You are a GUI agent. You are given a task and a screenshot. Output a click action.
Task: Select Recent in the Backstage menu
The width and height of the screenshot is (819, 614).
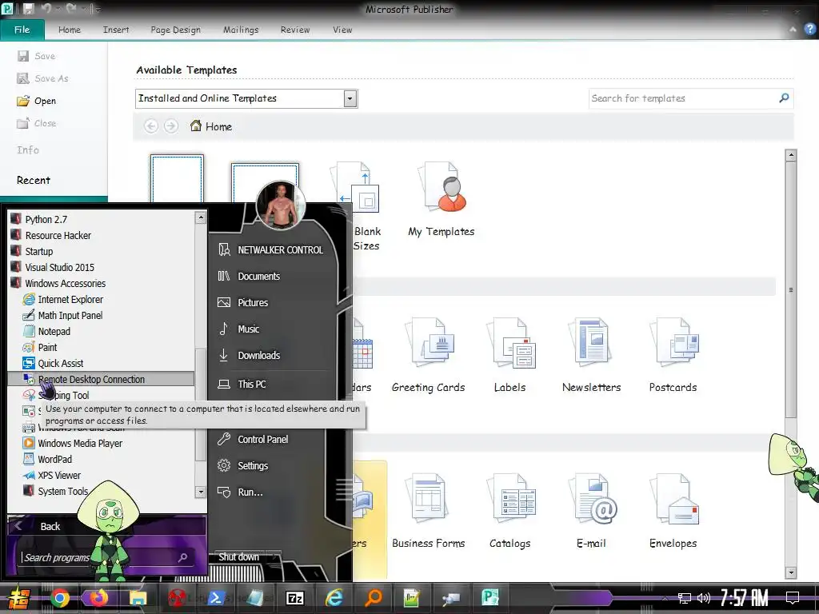[x=34, y=180]
